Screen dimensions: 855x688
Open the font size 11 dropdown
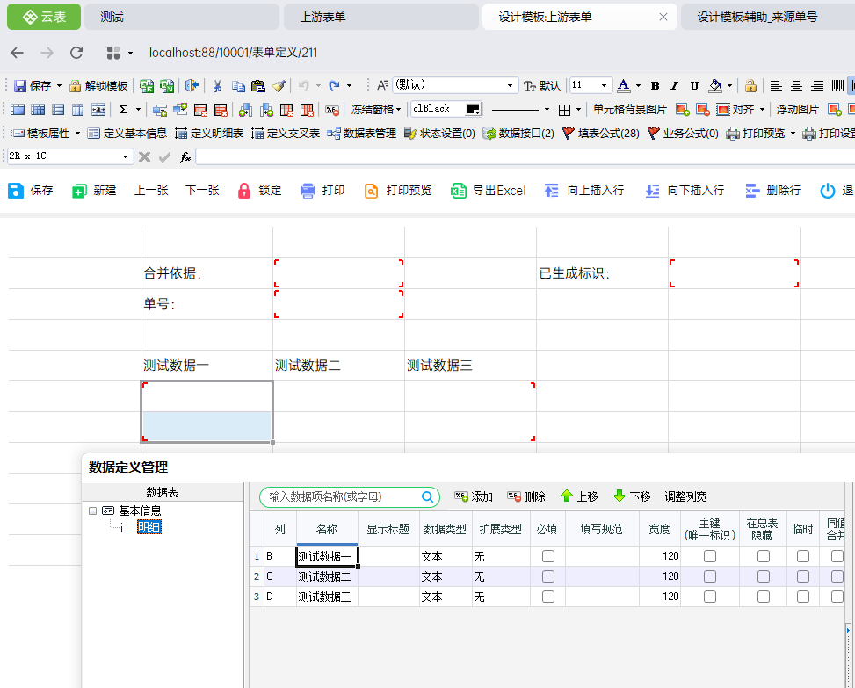[605, 86]
